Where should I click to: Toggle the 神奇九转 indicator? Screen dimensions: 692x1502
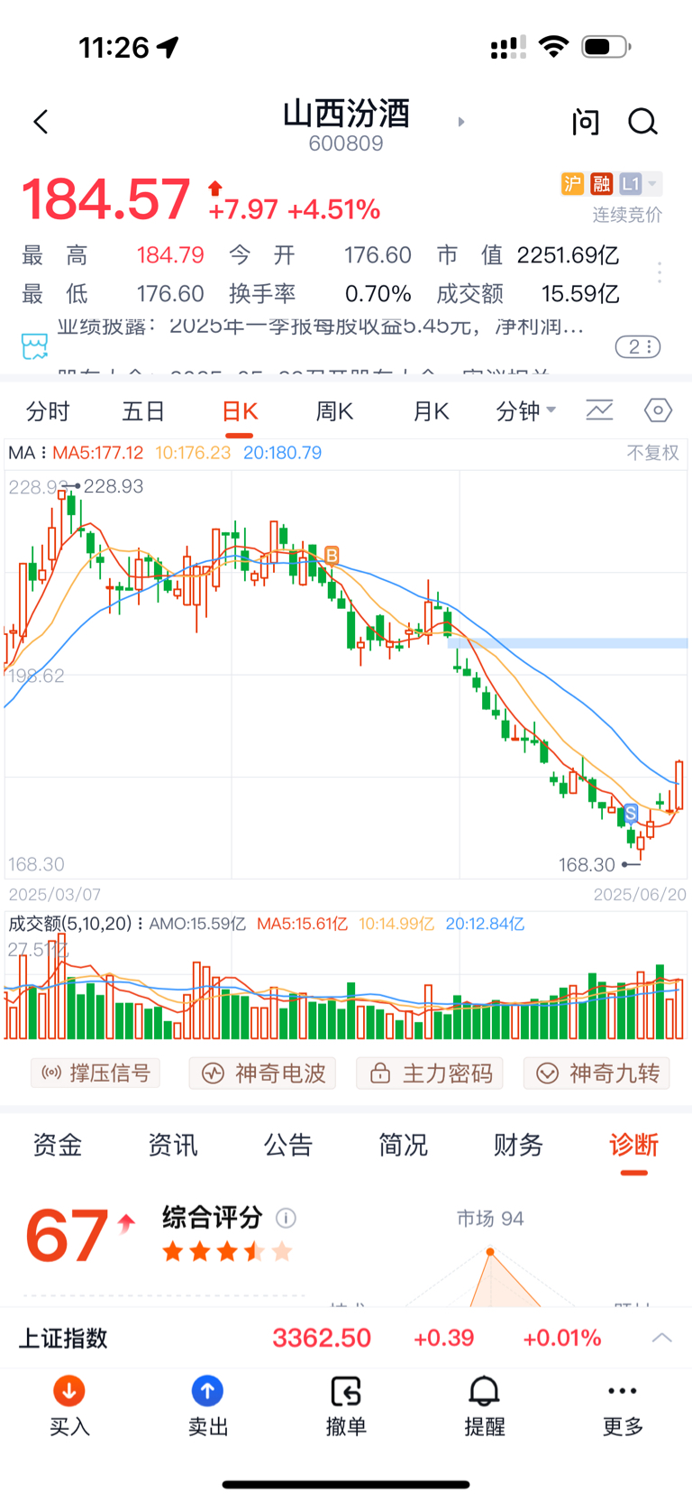[596, 1073]
